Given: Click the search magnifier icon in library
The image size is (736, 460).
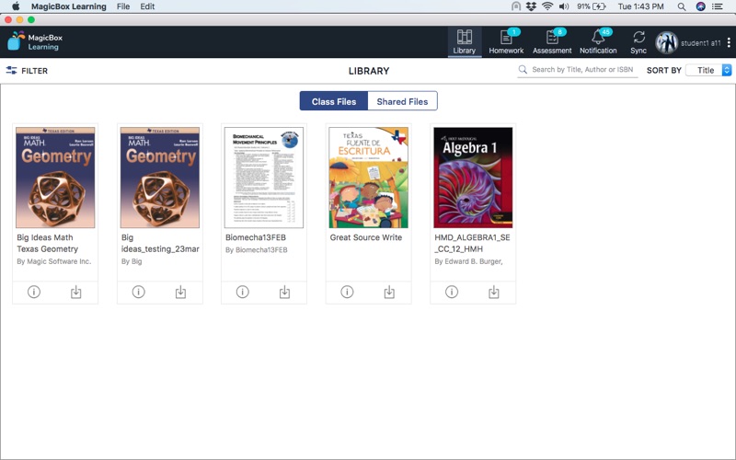Looking at the screenshot, I should (x=523, y=70).
